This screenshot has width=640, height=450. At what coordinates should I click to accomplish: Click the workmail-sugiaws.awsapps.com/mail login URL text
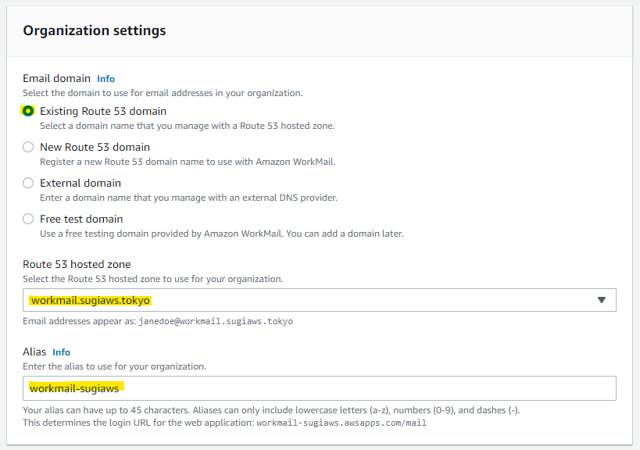[x=341, y=423]
